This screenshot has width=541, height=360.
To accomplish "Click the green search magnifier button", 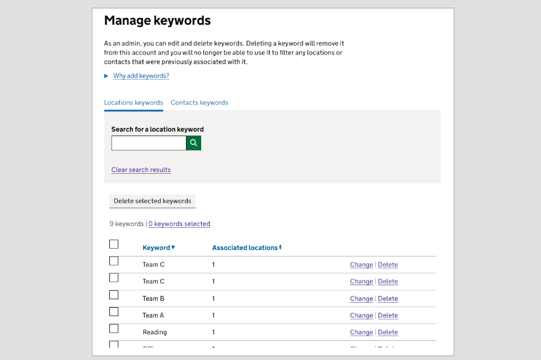I will (193, 143).
